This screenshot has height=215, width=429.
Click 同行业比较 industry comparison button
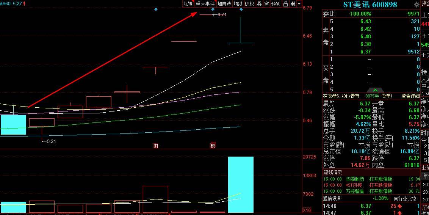[x=405, y=199]
